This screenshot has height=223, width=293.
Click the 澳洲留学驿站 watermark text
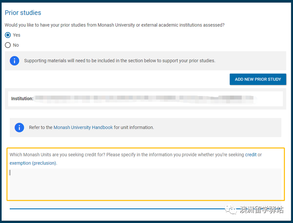[261, 210]
